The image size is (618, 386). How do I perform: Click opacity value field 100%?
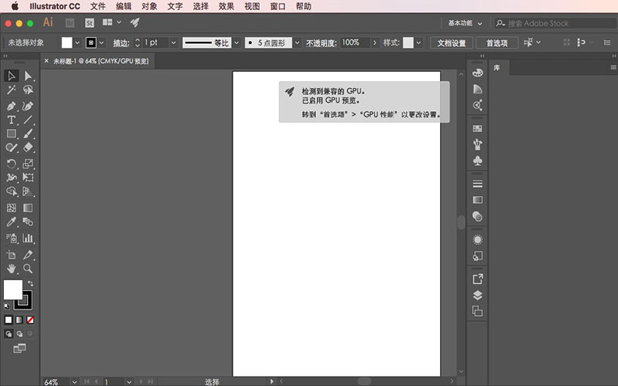pyautogui.click(x=355, y=42)
